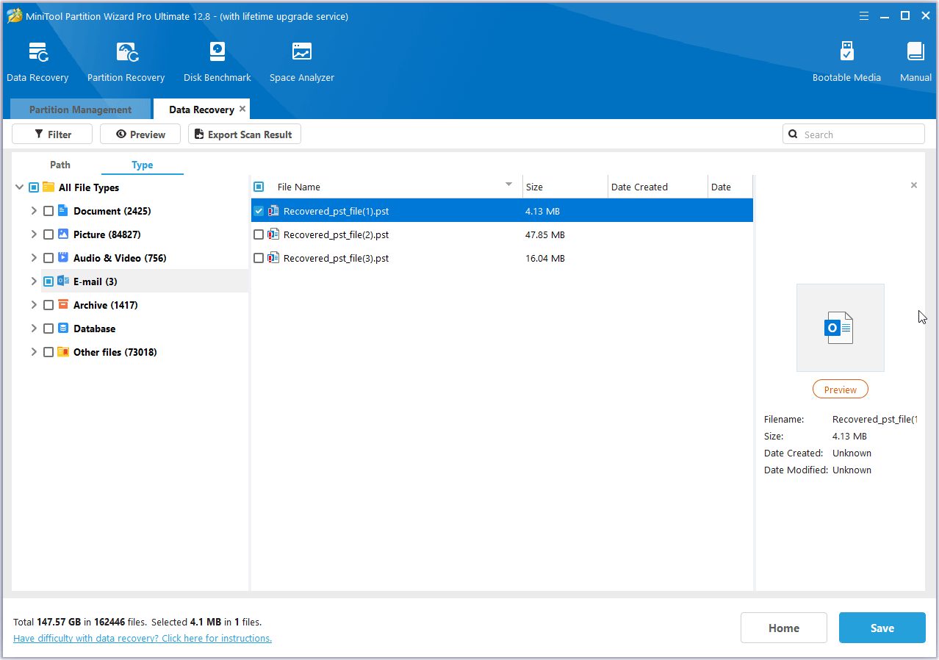Open the Partition Recovery tool
939x660 pixels.
(x=126, y=60)
